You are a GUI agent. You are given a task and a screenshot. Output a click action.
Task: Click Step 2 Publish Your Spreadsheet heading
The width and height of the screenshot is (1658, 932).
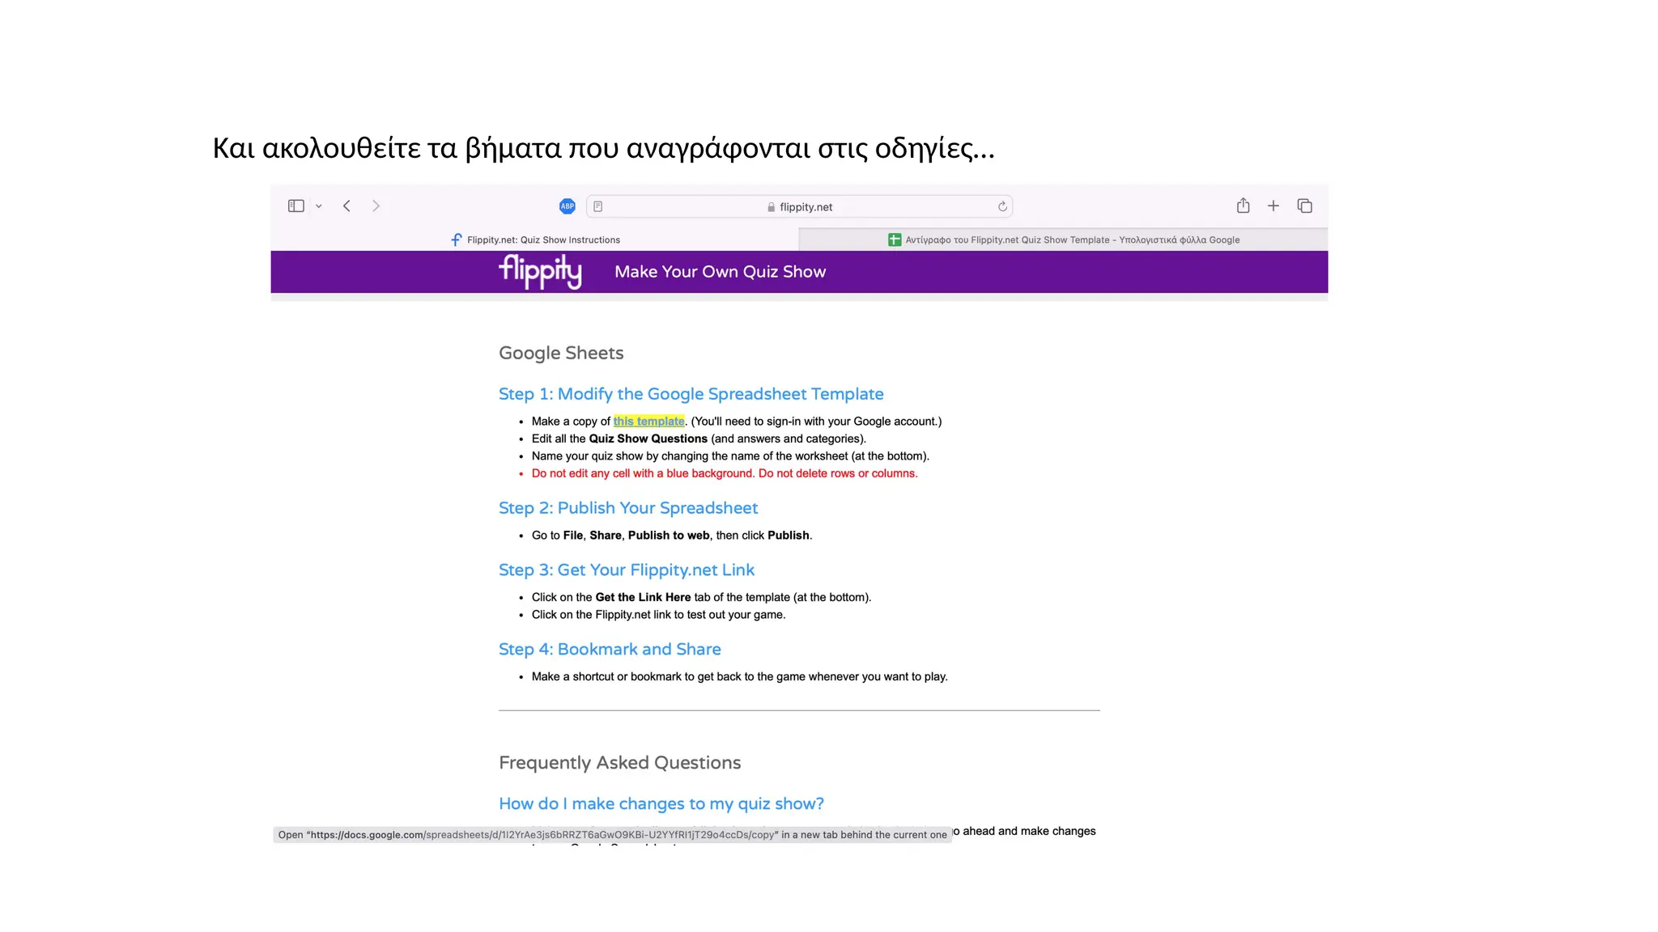pos(627,508)
